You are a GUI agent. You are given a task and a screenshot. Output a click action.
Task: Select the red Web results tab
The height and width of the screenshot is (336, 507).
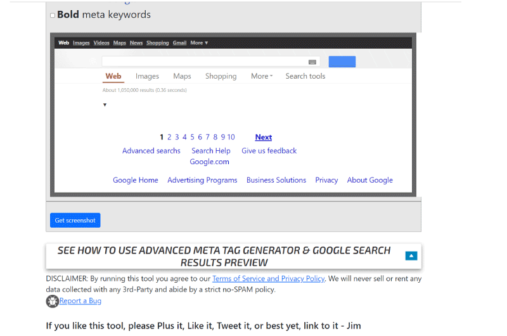click(113, 76)
